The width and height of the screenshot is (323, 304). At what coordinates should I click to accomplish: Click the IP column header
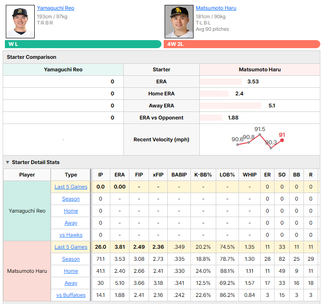tap(101, 175)
